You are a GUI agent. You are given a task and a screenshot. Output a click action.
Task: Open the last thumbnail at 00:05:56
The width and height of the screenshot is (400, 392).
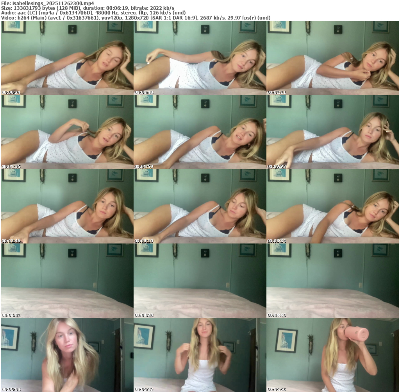tap(333, 355)
